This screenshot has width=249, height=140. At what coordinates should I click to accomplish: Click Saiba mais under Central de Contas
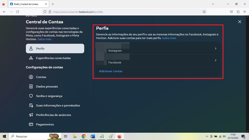[45, 39]
